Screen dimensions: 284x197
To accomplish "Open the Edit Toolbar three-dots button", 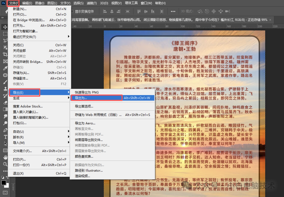I will click(5, 171).
